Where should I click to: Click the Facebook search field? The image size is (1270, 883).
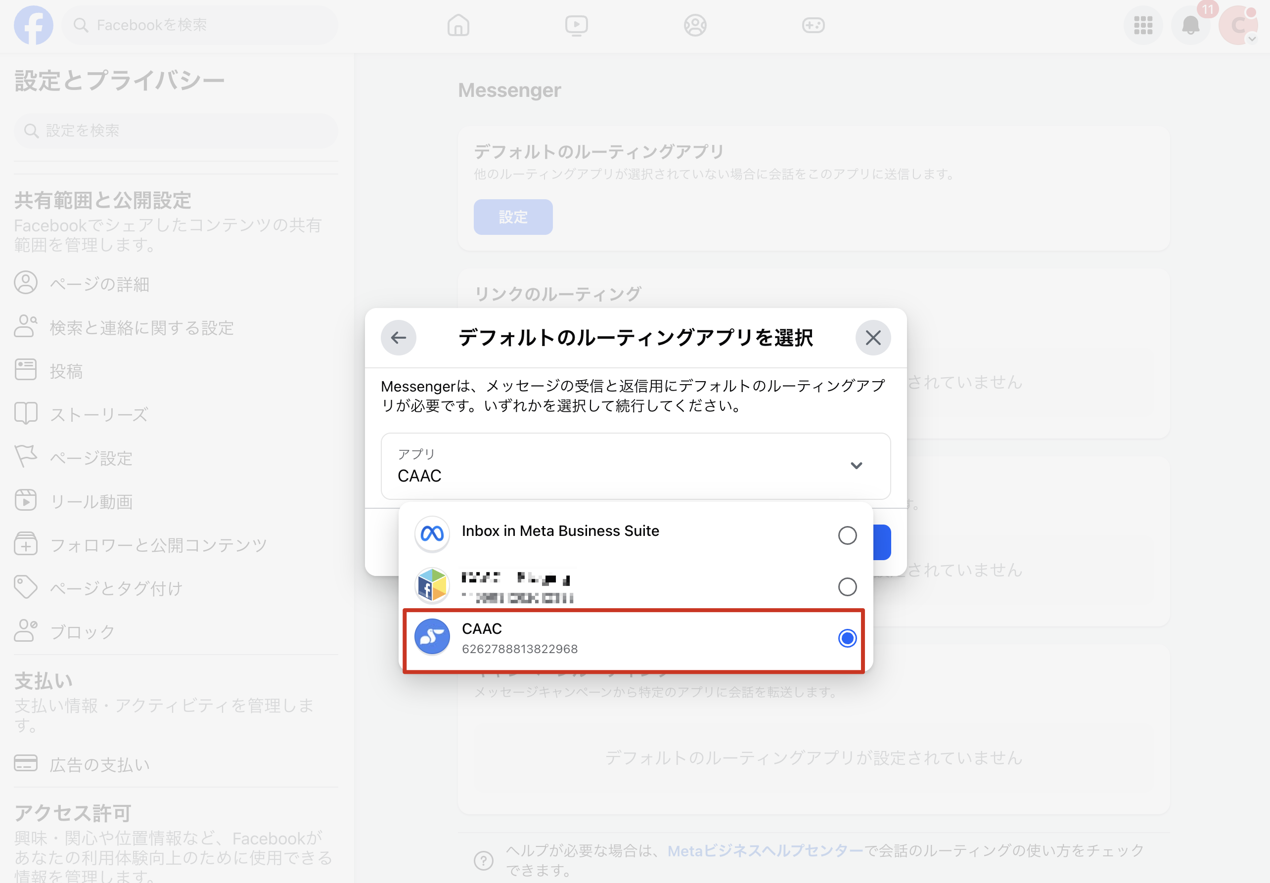(x=200, y=25)
